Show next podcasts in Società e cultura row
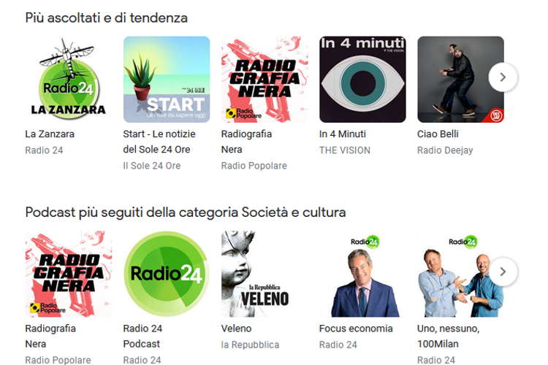 503,272
